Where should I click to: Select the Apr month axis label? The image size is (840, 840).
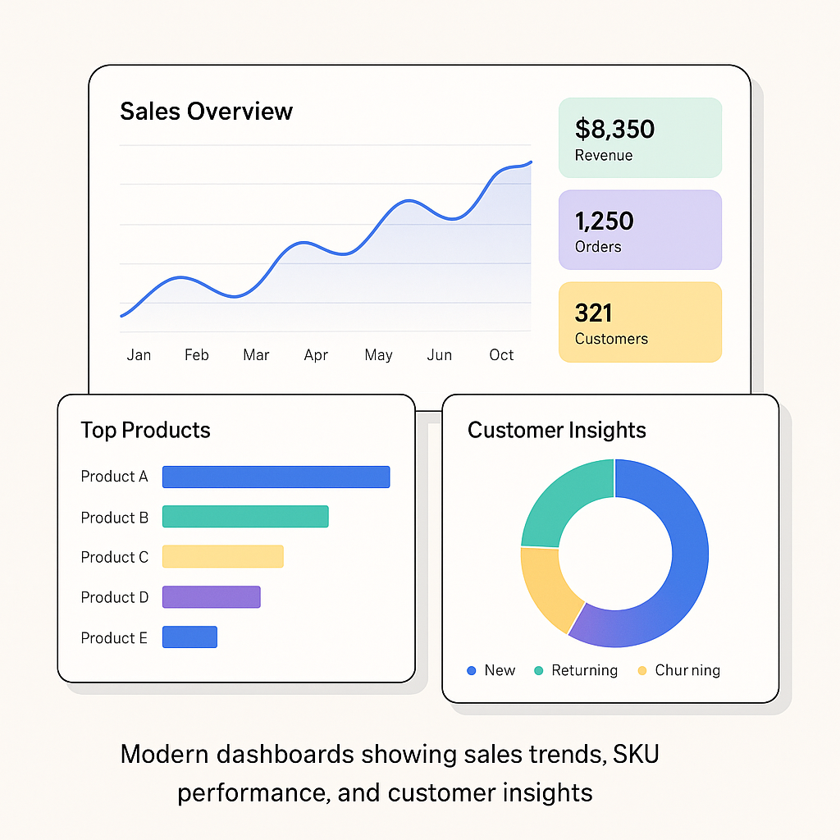click(x=316, y=355)
